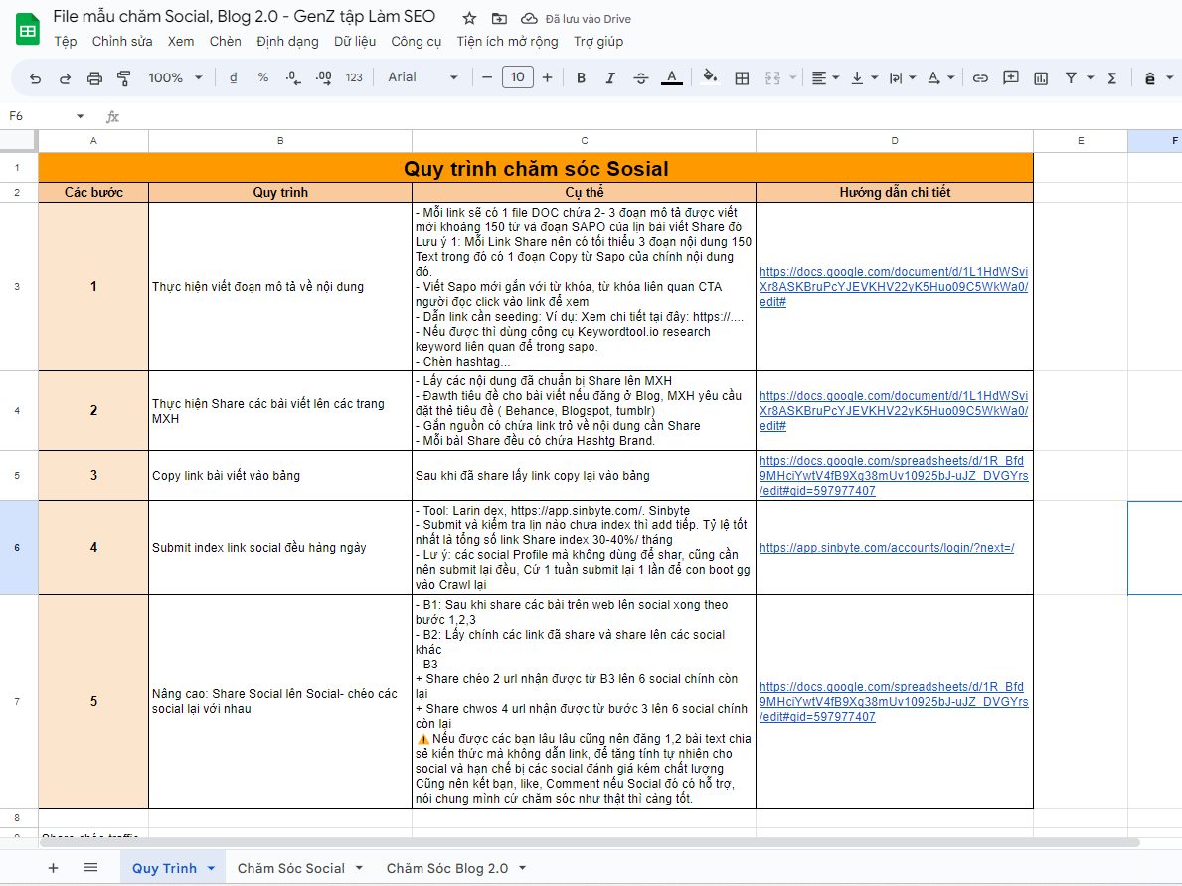Select the title document name text
The width and height of the screenshot is (1182, 886).
244,17
